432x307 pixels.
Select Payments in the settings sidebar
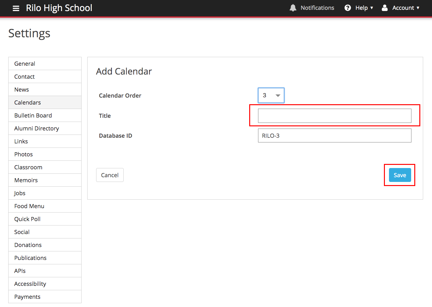pyautogui.click(x=27, y=297)
